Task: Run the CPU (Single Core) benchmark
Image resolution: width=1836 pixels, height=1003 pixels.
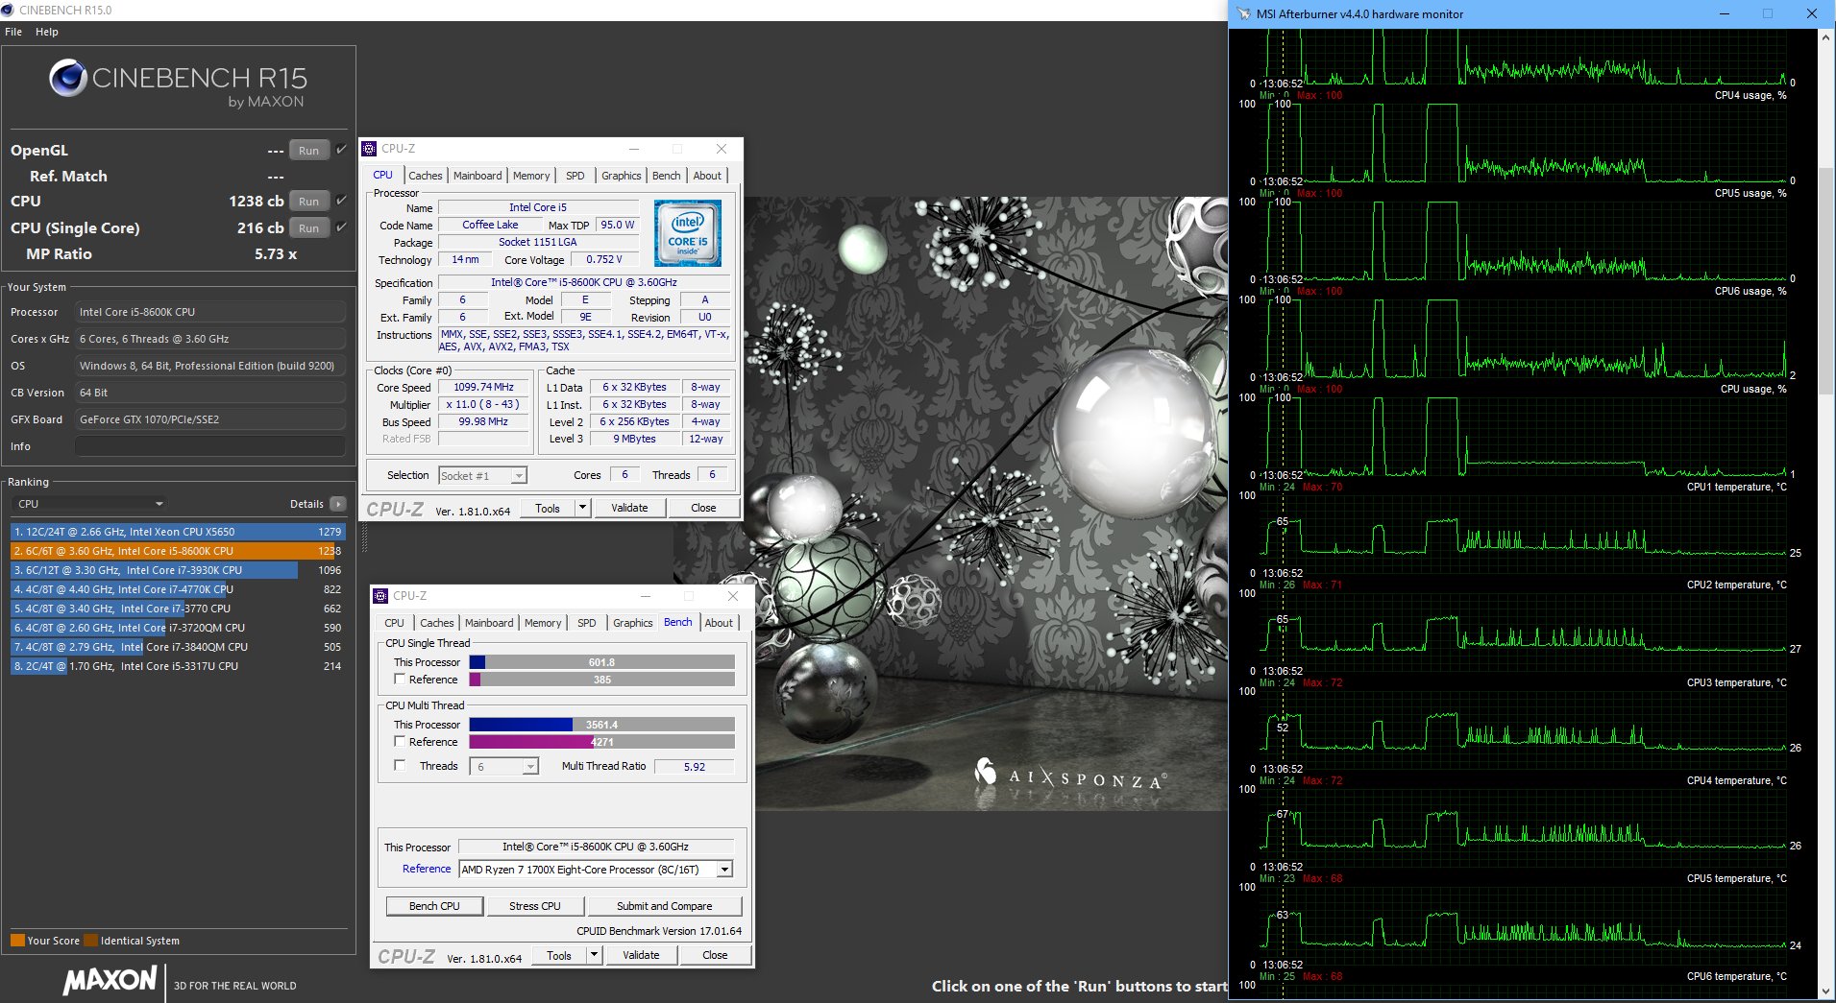Action: (308, 228)
